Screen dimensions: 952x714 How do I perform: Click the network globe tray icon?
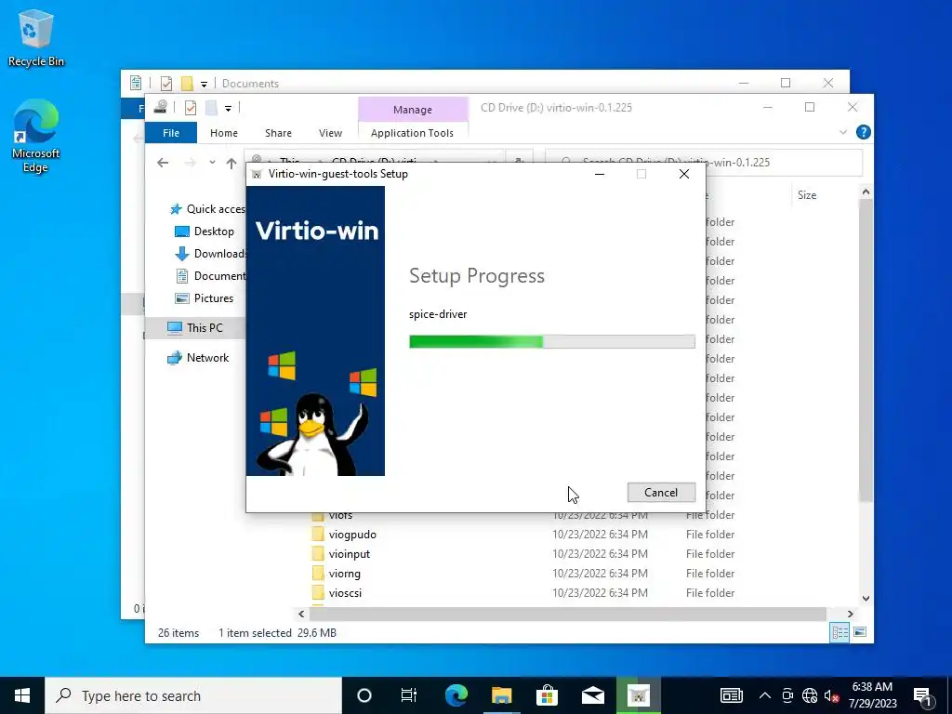coord(810,695)
